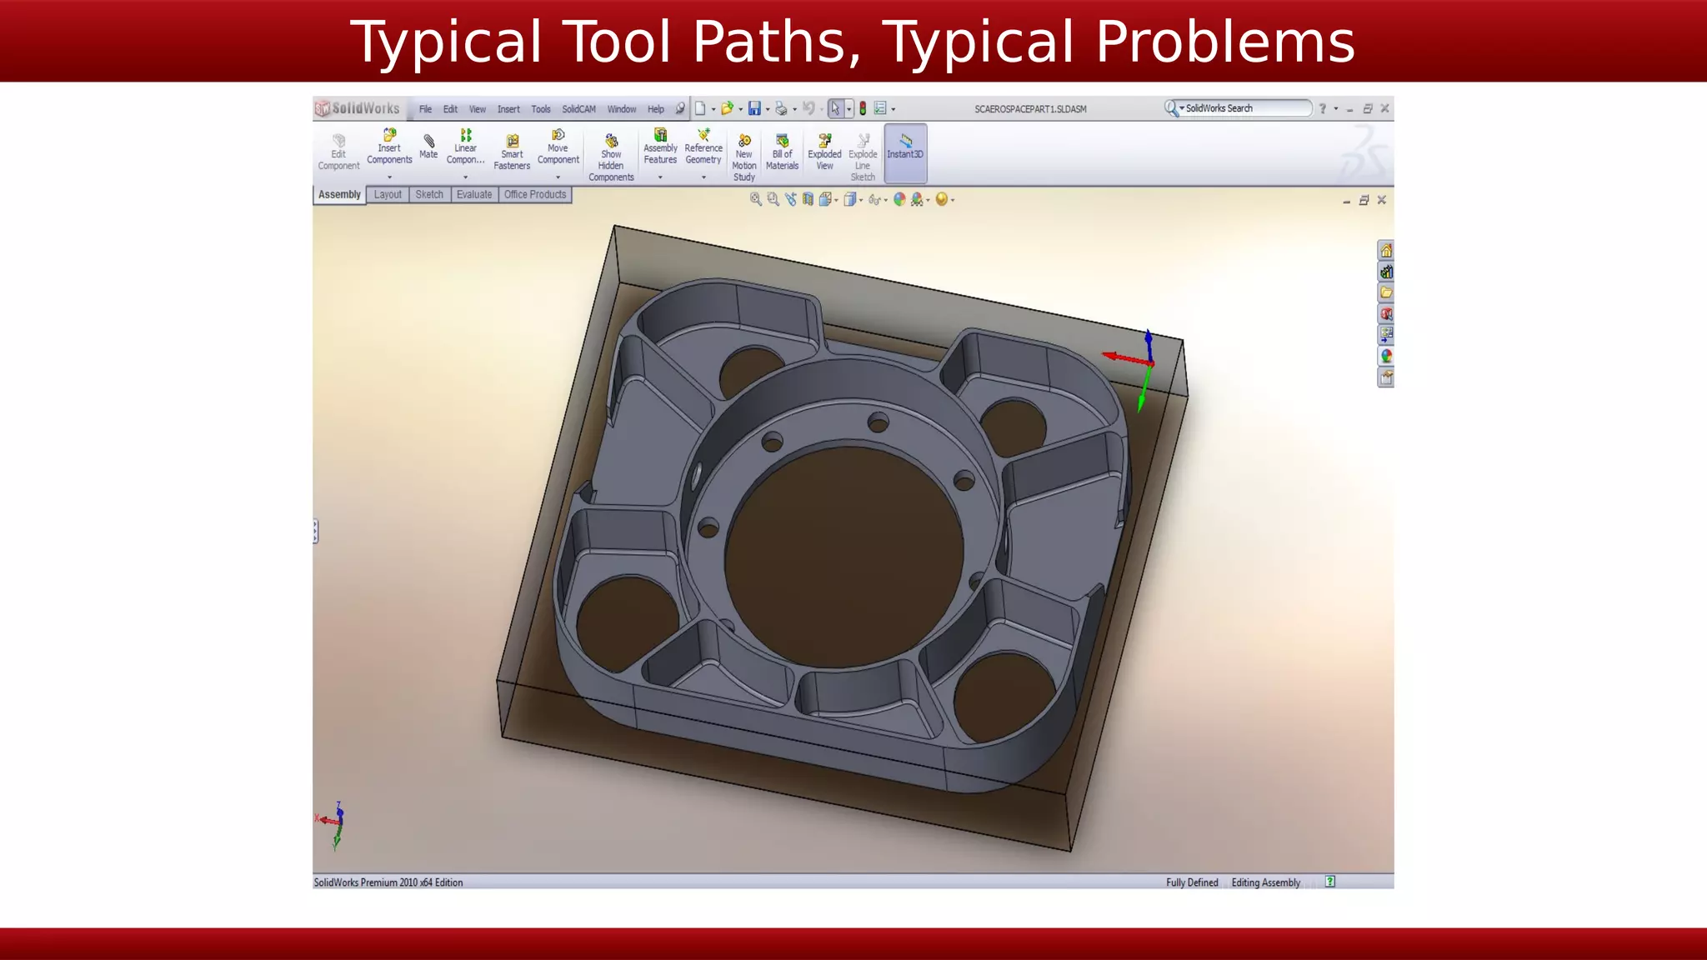Expand the Insert Components dropdown arrow

pyautogui.click(x=389, y=177)
